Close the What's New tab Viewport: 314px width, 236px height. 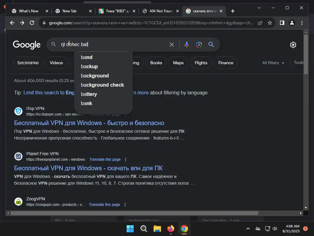pyautogui.click(x=47, y=11)
